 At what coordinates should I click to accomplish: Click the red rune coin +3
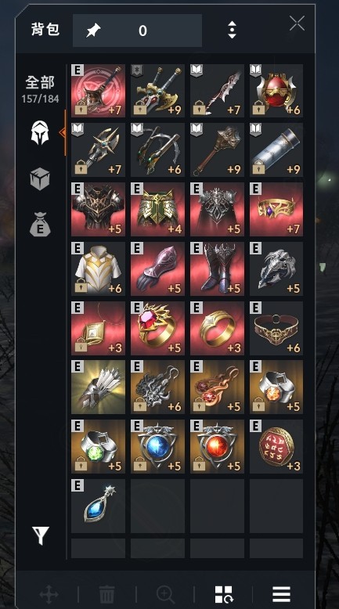click(276, 447)
